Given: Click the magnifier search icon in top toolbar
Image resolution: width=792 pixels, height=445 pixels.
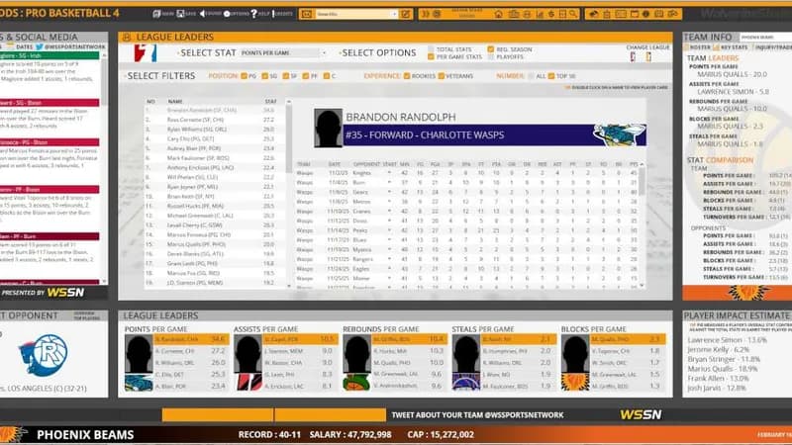Looking at the screenshot, I should [x=573, y=14].
